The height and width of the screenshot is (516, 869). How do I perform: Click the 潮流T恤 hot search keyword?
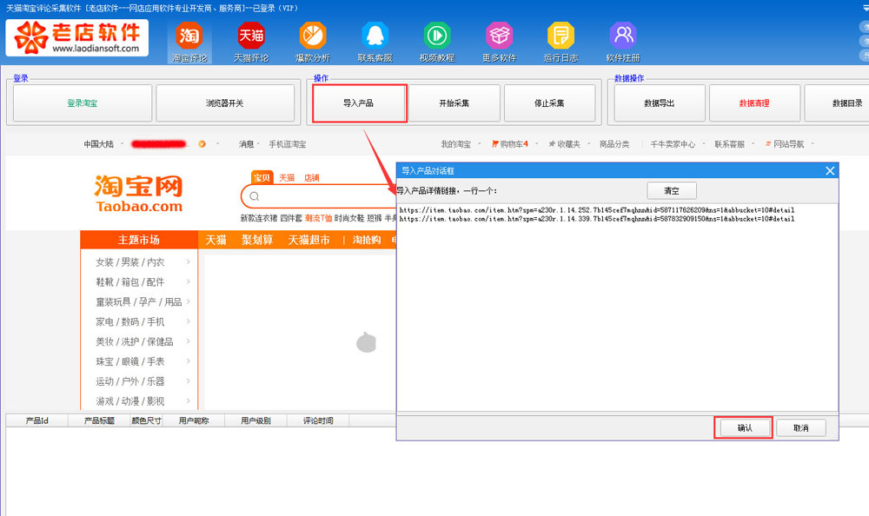pos(318,218)
